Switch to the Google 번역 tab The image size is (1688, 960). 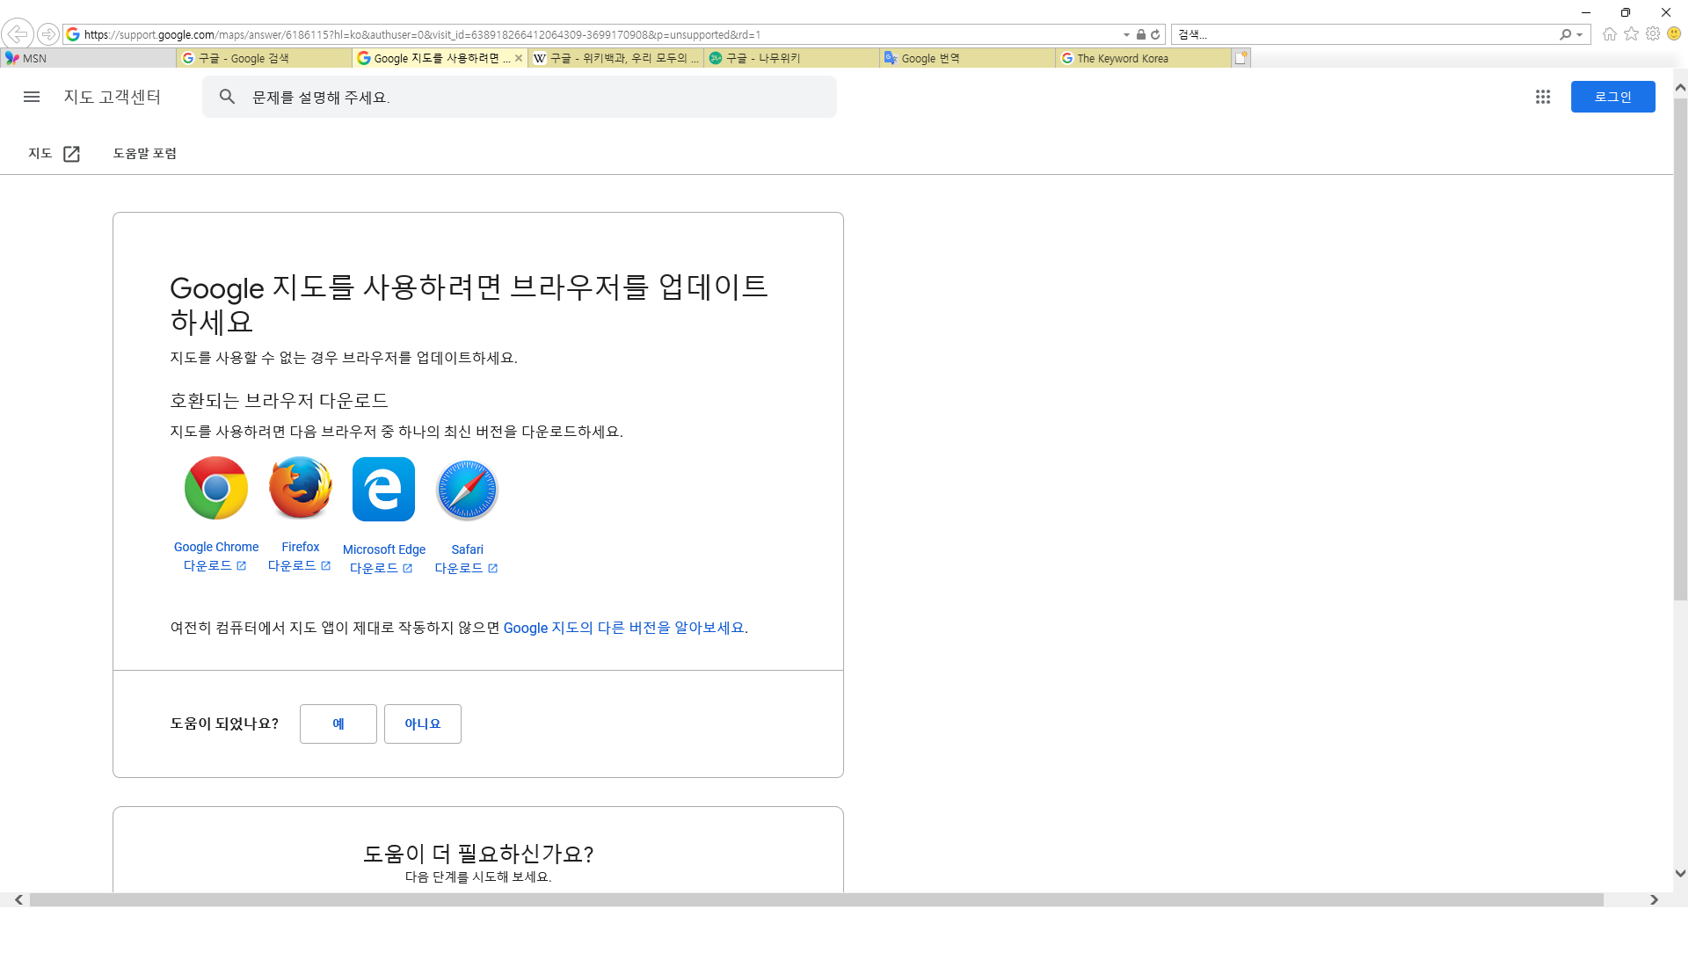tap(967, 58)
